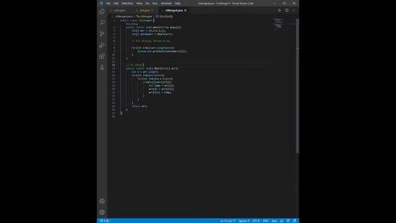396x223 pixels.
Task: Open the Testing flask view
Action: pyautogui.click(x=102, y=68)
